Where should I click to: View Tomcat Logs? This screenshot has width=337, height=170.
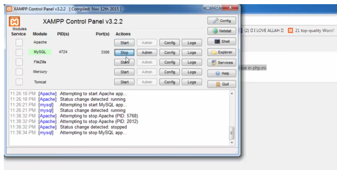192,82
